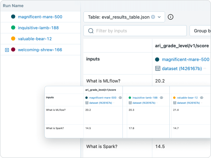211x158 pixels.
Task: Clear the eval_results_table.json selection
Action: [x=153, y=17]
